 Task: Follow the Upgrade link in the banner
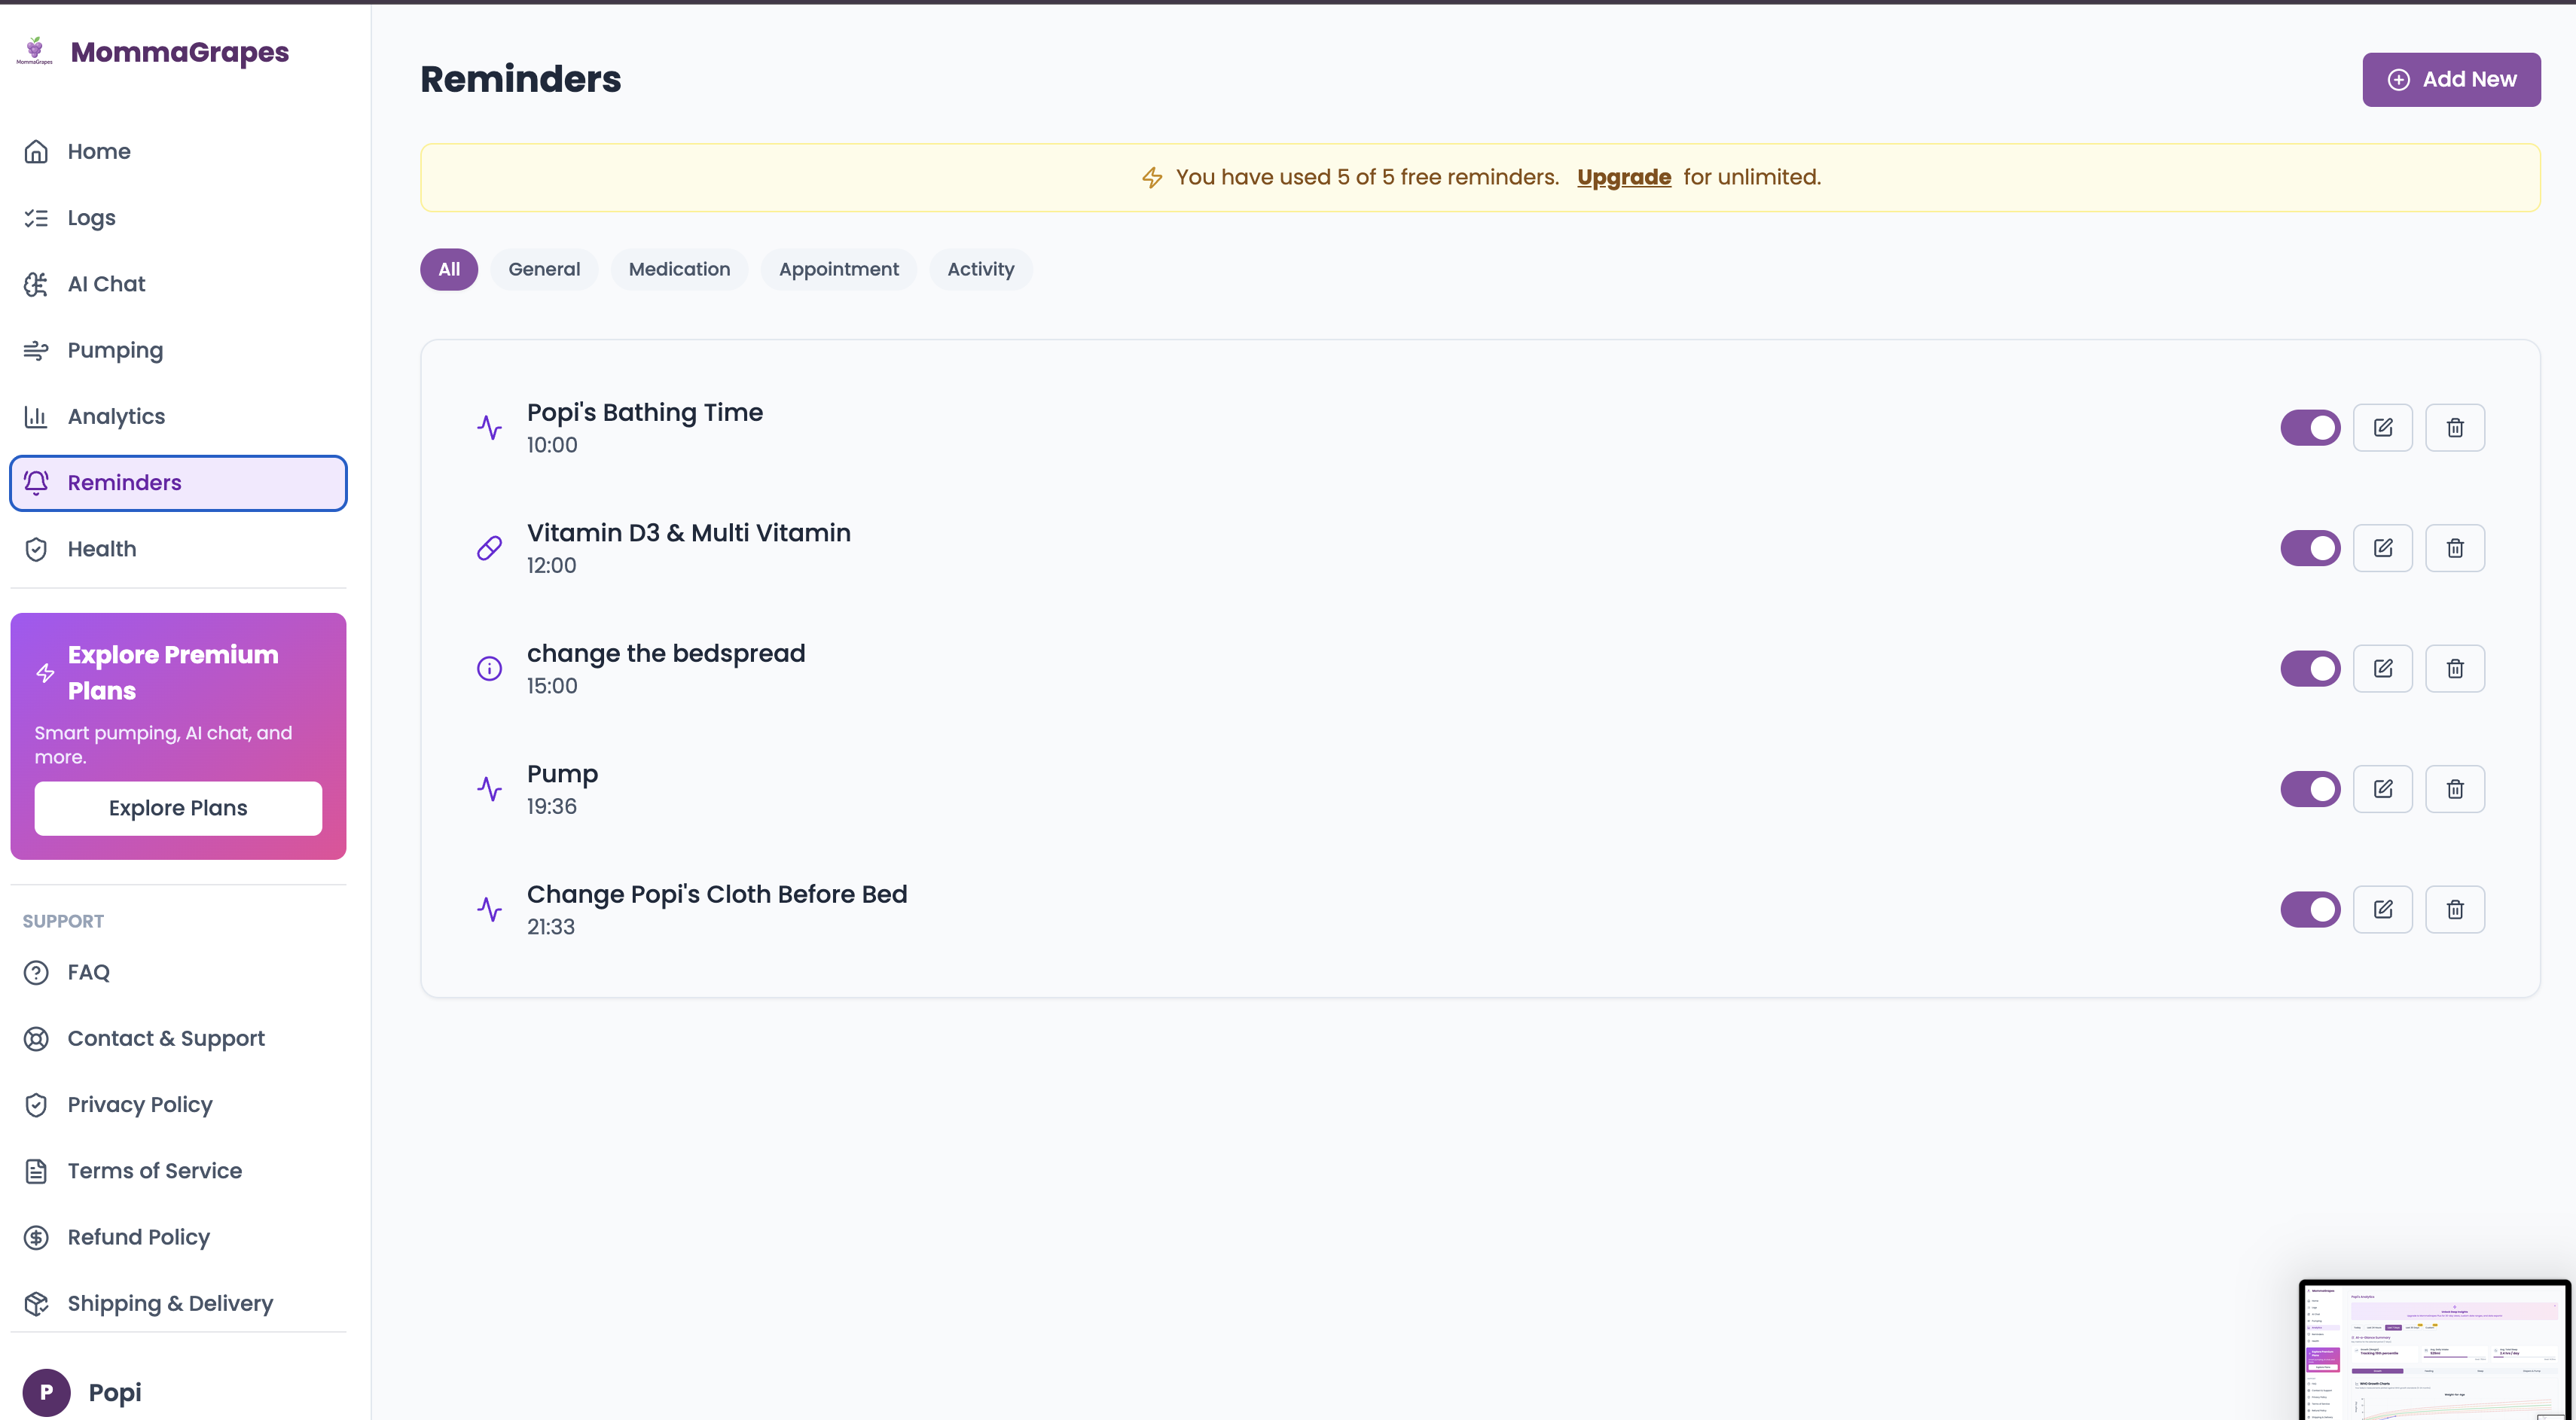pyautogui.click(x=1623, y=178)
